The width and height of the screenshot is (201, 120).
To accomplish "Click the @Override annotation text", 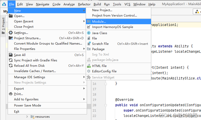I will pyautogui.click(x=124, y=100).
